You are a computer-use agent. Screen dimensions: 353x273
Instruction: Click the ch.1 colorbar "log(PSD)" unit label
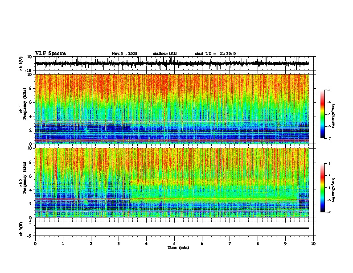334,116
